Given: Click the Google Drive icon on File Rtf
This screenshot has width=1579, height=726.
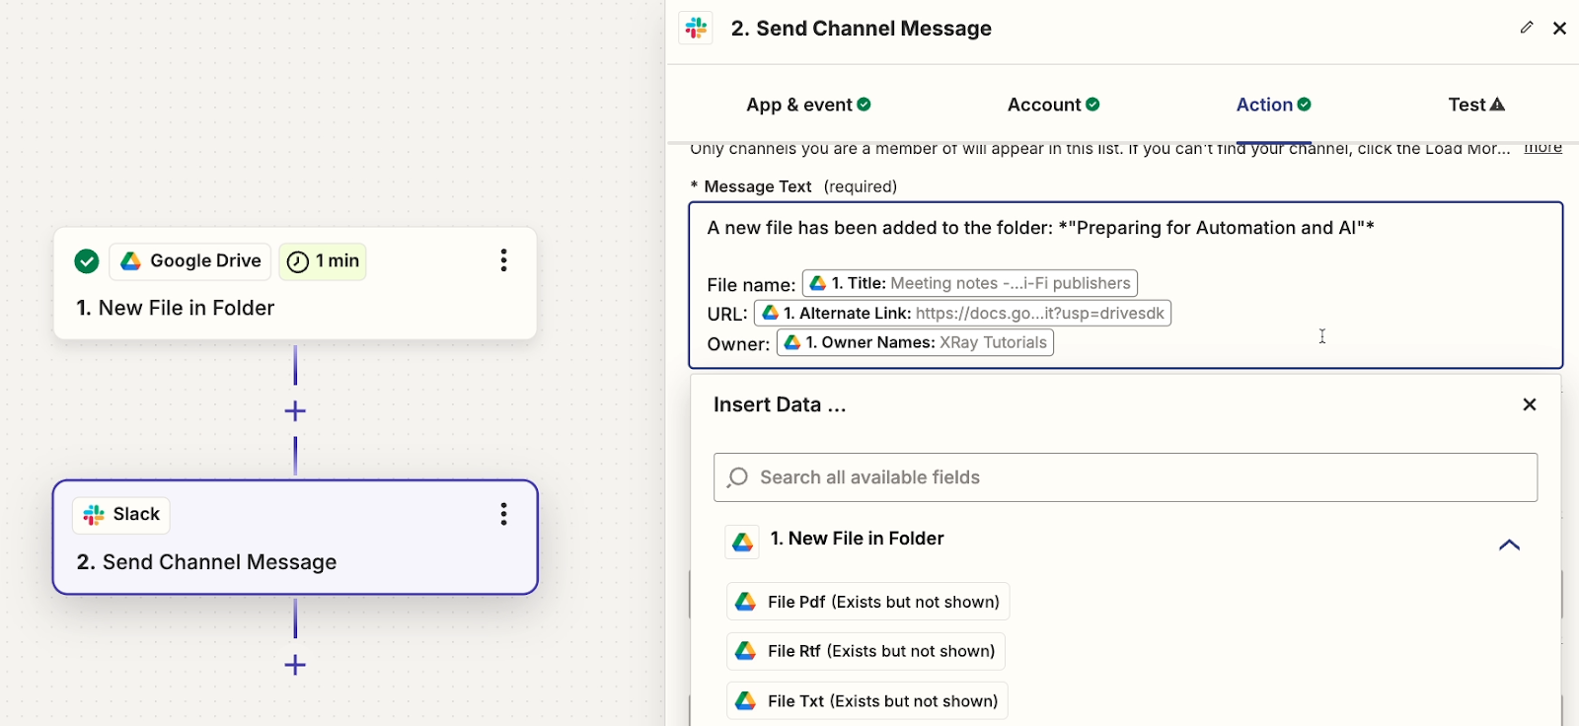Looking at the screenshot, I should [746, 651].
